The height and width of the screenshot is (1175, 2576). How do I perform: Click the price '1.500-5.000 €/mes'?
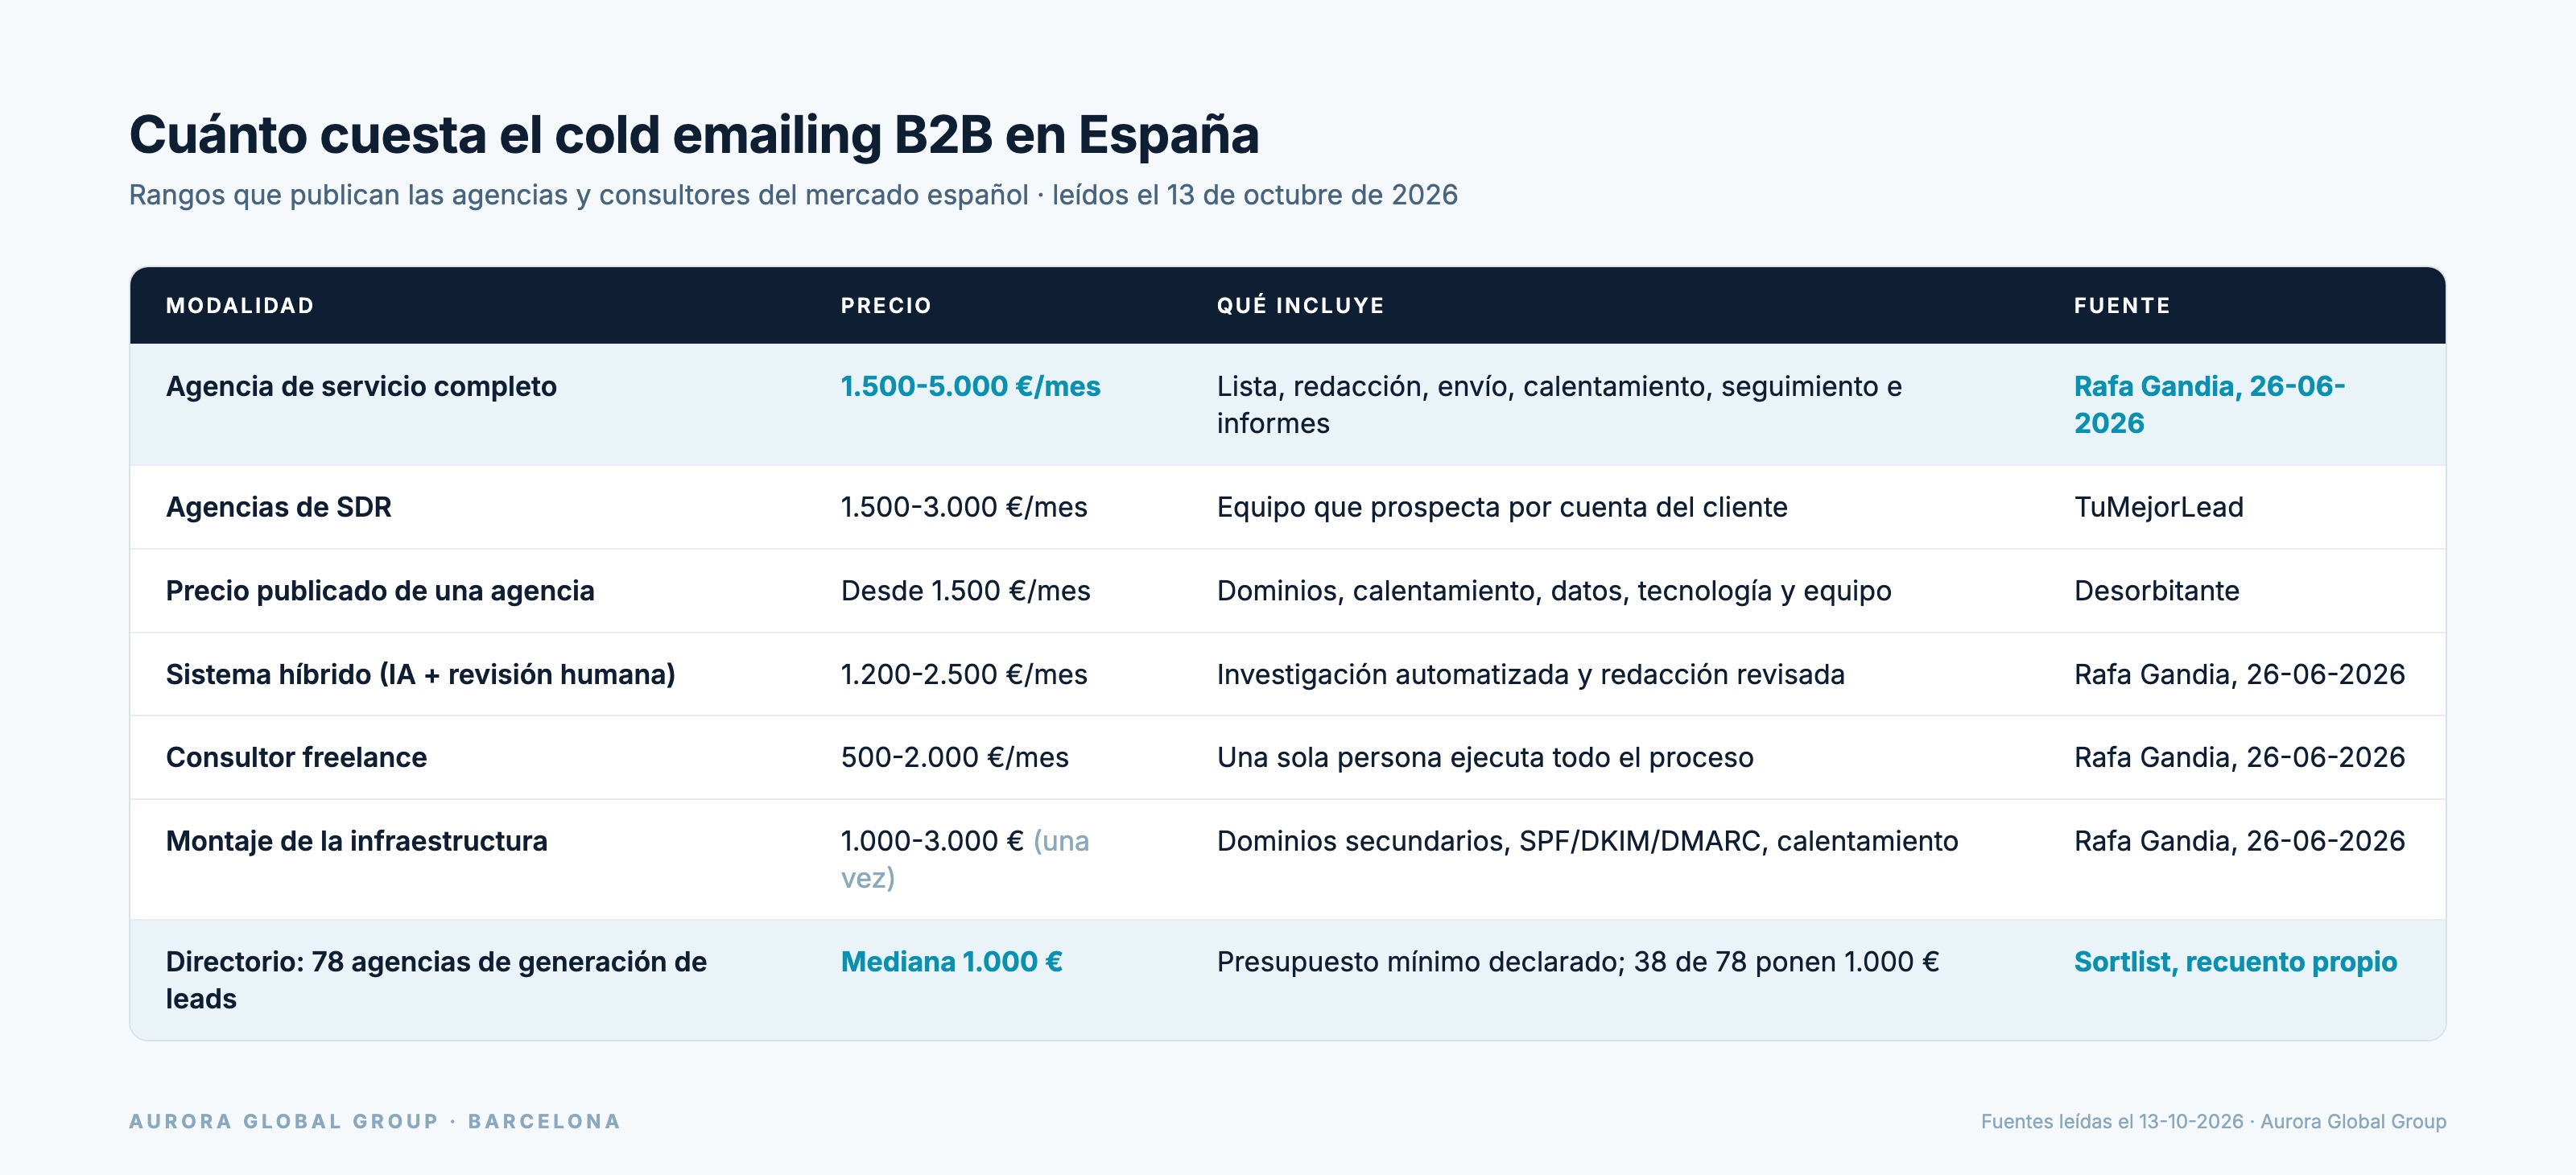[970, 387]
